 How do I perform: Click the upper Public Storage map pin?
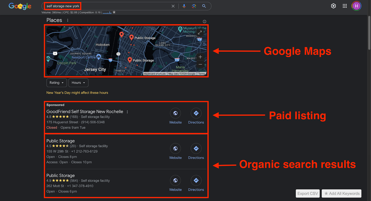click(131, 38)
